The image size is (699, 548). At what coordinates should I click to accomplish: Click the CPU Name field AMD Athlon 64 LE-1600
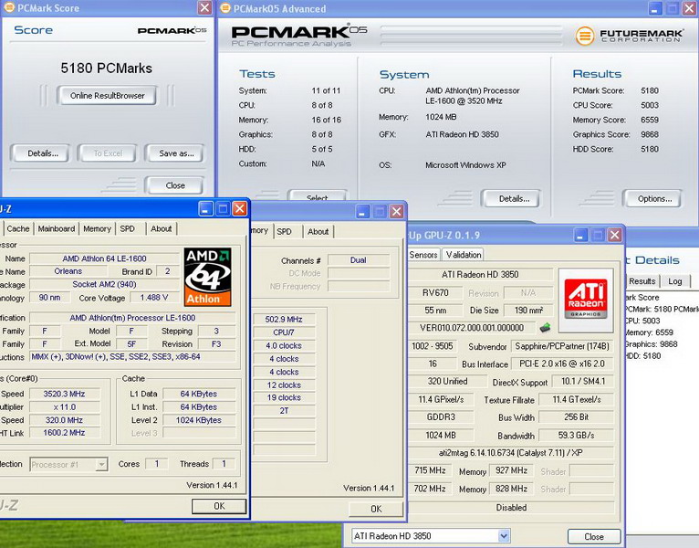[x=104, y=258]
